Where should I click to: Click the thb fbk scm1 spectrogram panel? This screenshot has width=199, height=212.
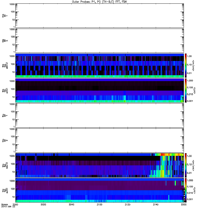coord(100,90)
